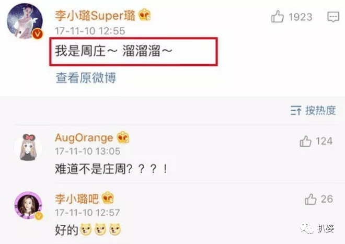
Task: Click the comment 难道不是庄周？？？！
Action: coord(111,169)
